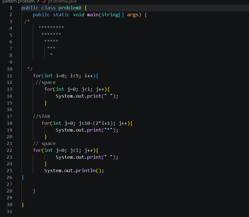Click the seven-star row on line 5
The height and width of the screenshot is (217, 249).
(51, 34)
